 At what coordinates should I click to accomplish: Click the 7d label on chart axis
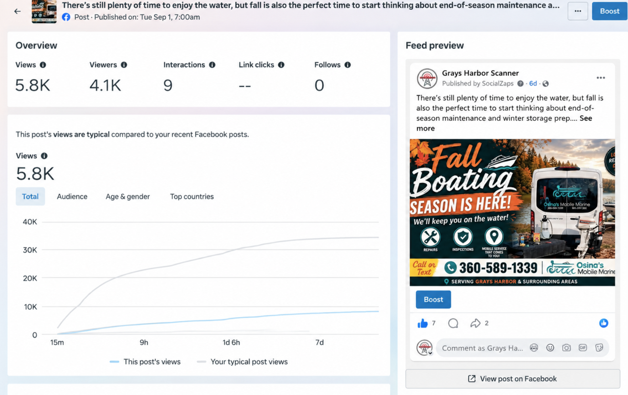[x=319, y=342]
